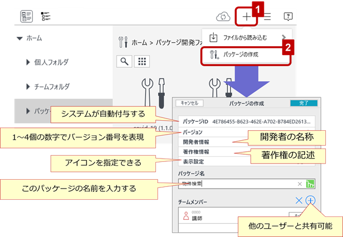Open the plus add menu
343x237 pixels.
pos(247,17)
